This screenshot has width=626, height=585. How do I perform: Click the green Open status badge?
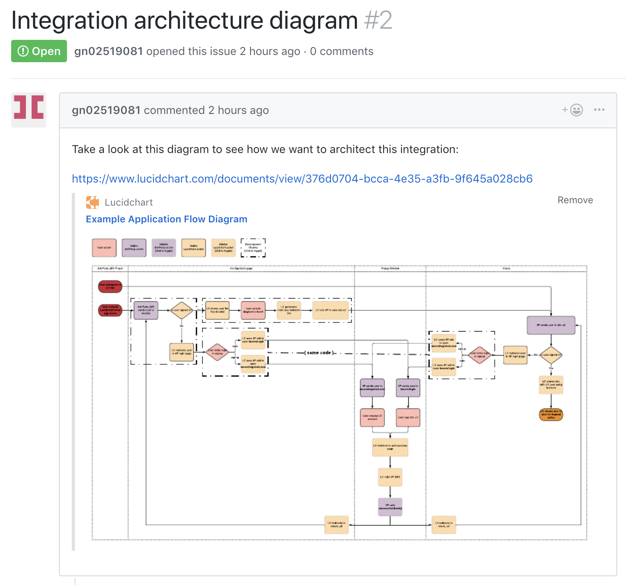tap(39, 51)
